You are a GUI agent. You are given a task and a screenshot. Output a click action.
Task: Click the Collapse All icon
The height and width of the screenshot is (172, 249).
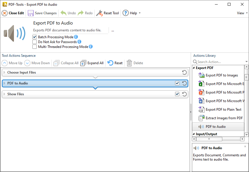[x=56, y=63]
